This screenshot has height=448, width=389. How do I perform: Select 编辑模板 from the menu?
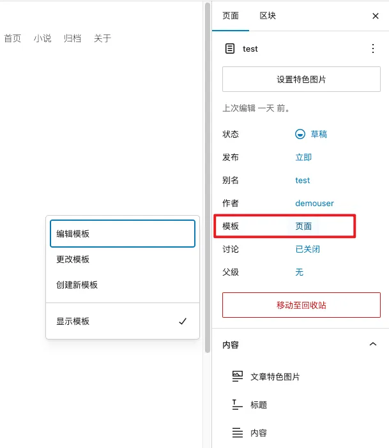(x=122, y=234)
